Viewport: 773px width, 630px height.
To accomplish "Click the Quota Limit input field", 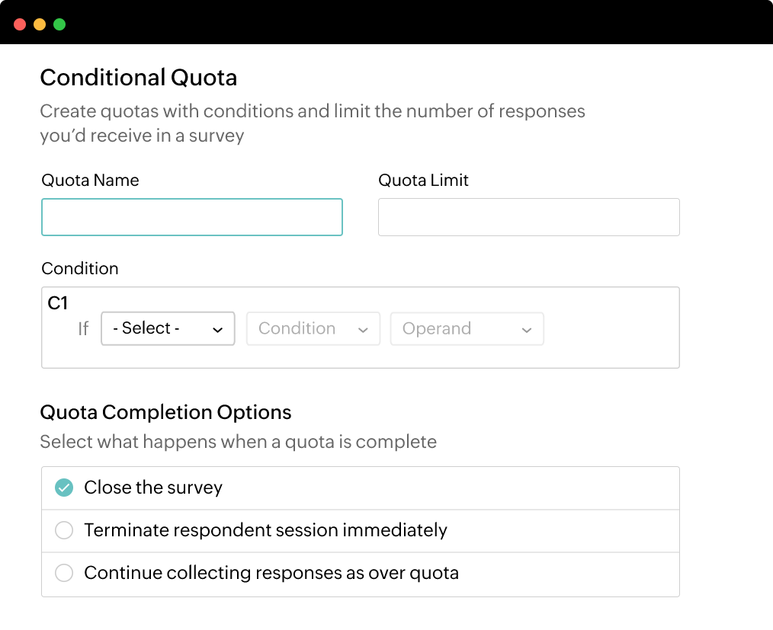I will tap(528, 217).
